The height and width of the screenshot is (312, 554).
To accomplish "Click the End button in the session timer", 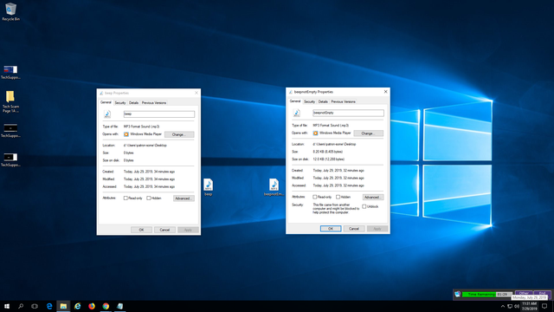I will (x=543, y=294).
